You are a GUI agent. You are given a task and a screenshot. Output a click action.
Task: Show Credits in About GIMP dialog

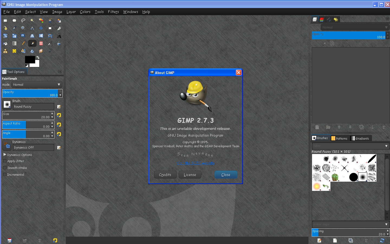[165, 175]
